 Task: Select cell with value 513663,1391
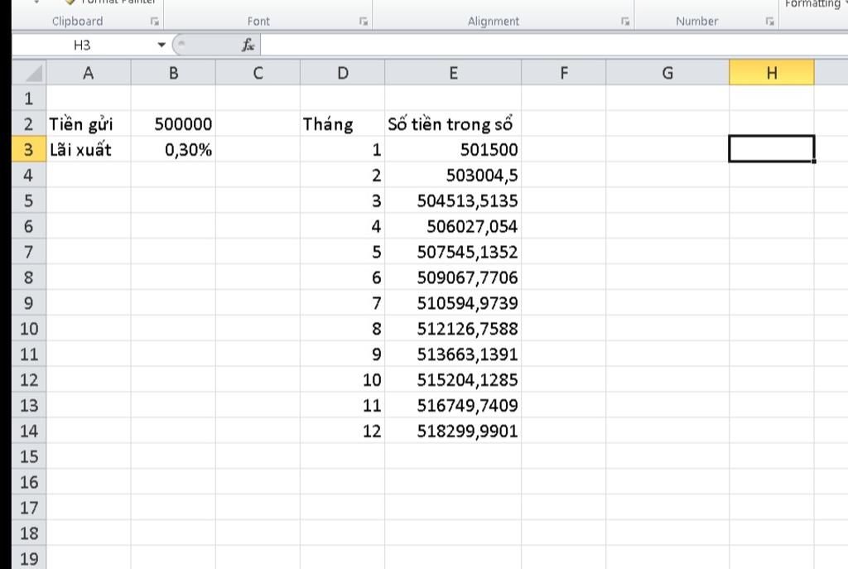pos(453,354)
